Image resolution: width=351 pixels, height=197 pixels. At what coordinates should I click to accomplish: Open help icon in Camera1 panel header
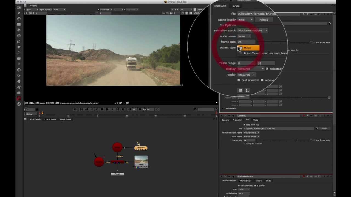click(x=324, y=116)
